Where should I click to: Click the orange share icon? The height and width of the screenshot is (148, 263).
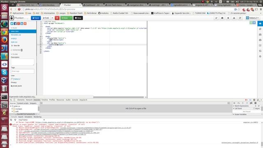point(25,24)
